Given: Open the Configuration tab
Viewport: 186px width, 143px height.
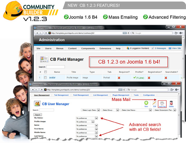Looking at the screenshot, I should click(x=149, y=95).
